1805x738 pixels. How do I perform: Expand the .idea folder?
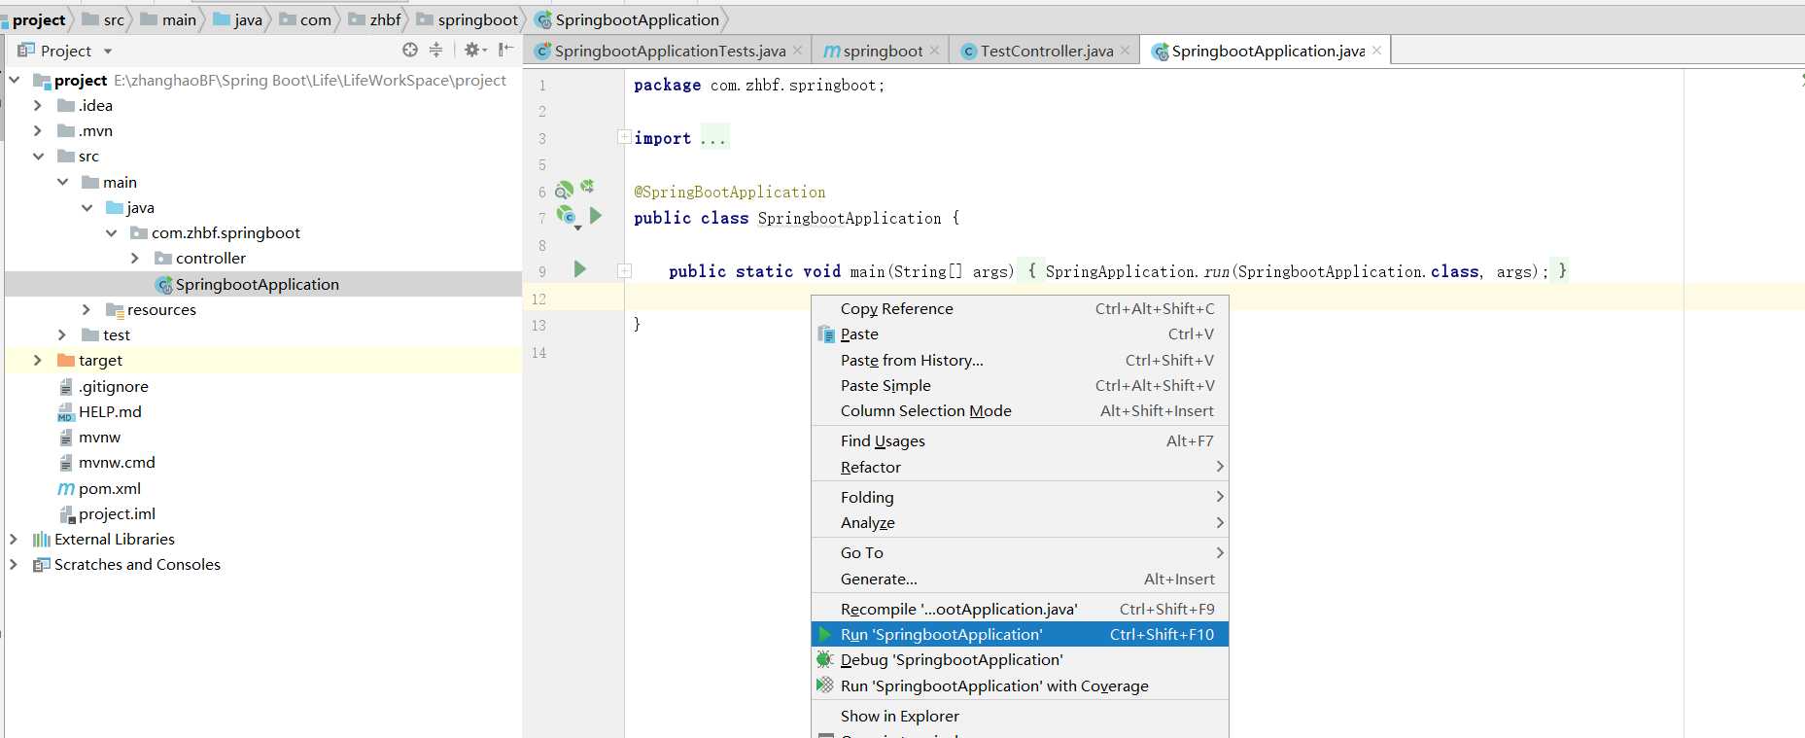(x=38, y=105)
